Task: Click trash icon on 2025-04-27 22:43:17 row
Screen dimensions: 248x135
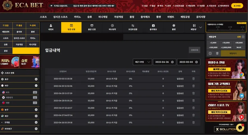Action: (x=193, y=108)
